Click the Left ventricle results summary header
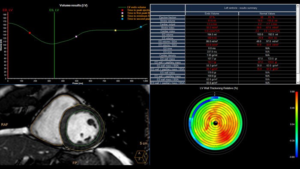Image resolution: width=300 pixels, height=169 pixels. click(241, 8)
